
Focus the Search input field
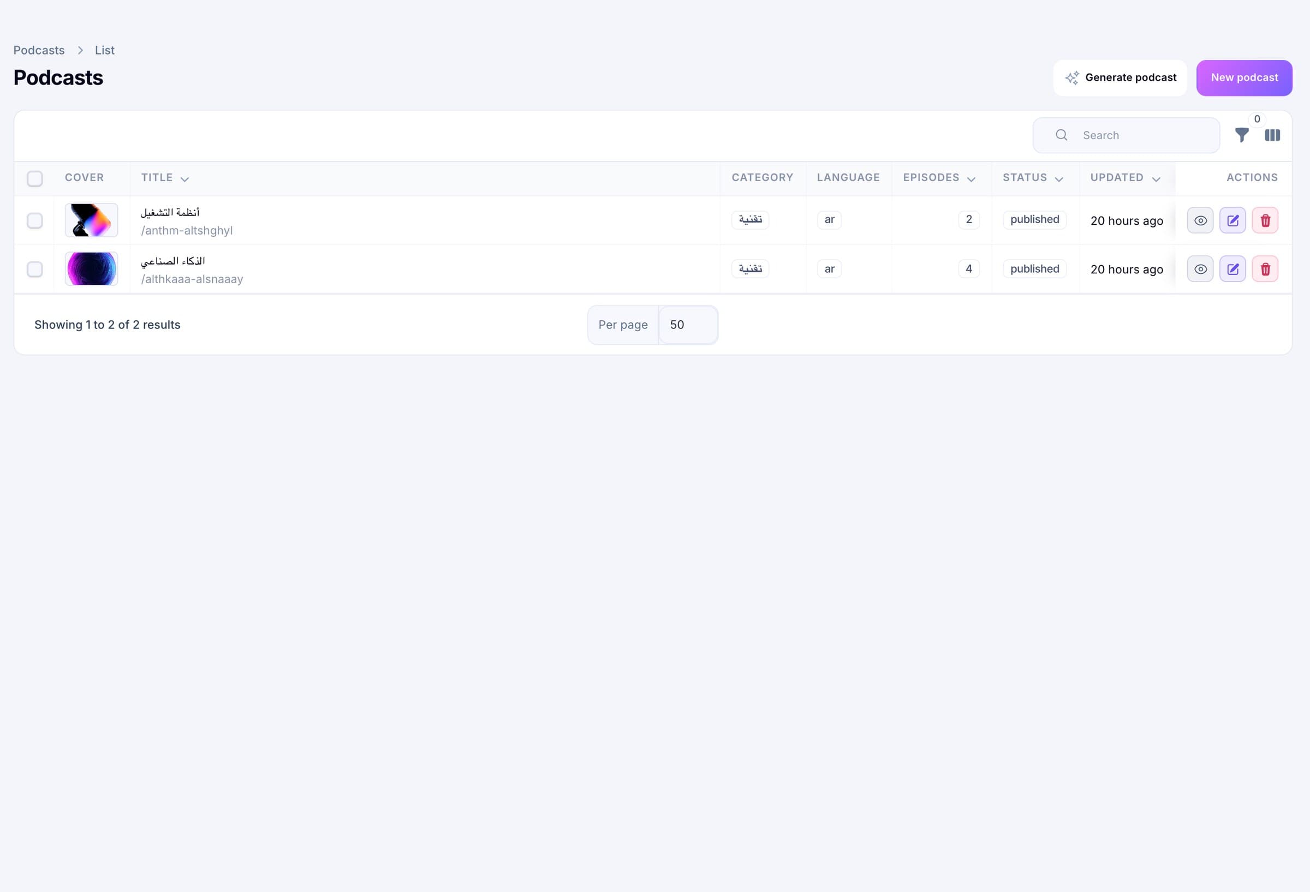(1126, 135)
